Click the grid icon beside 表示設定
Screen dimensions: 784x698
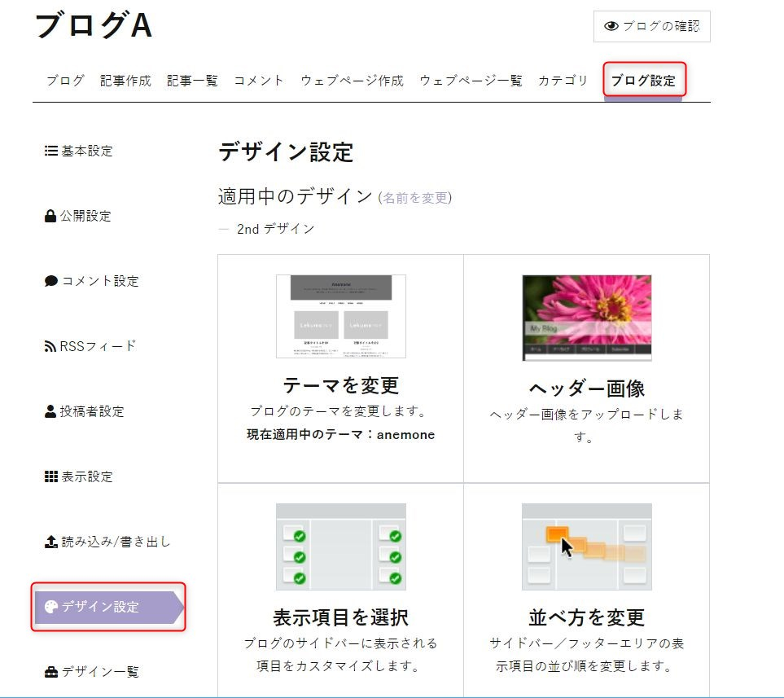pyautogui.click(x=51, y=476)
